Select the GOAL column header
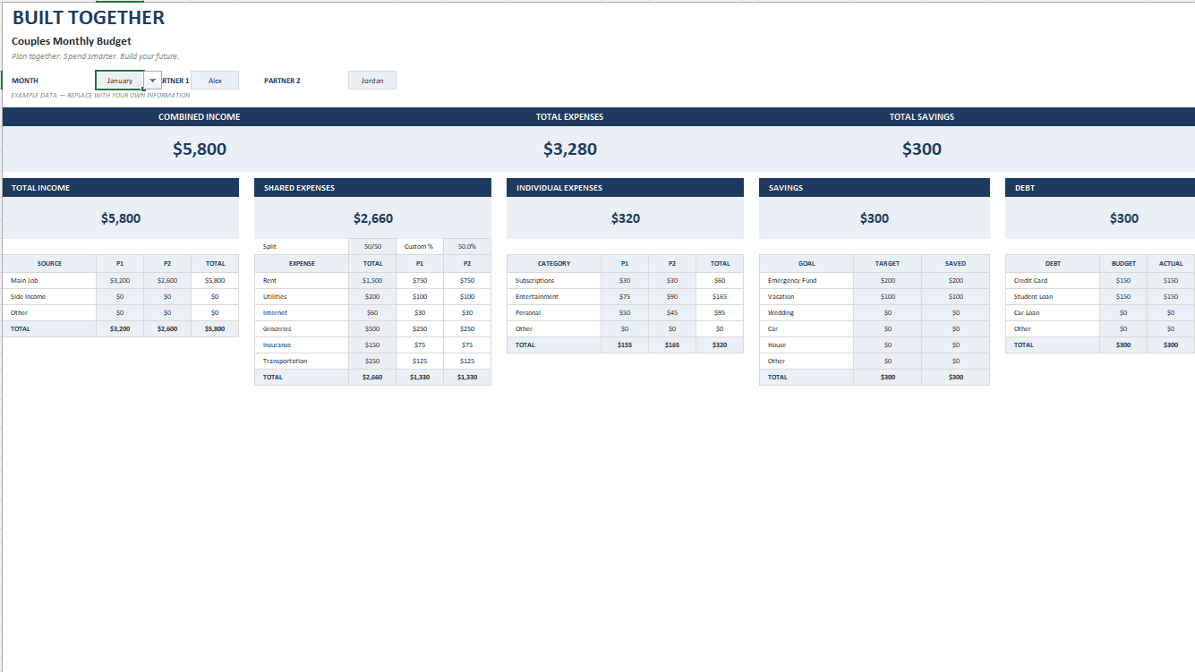This screenshot has width=1195, height=672. [x=807, y=264]
